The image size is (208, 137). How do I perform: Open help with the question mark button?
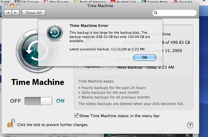click(x=190, y=125)
